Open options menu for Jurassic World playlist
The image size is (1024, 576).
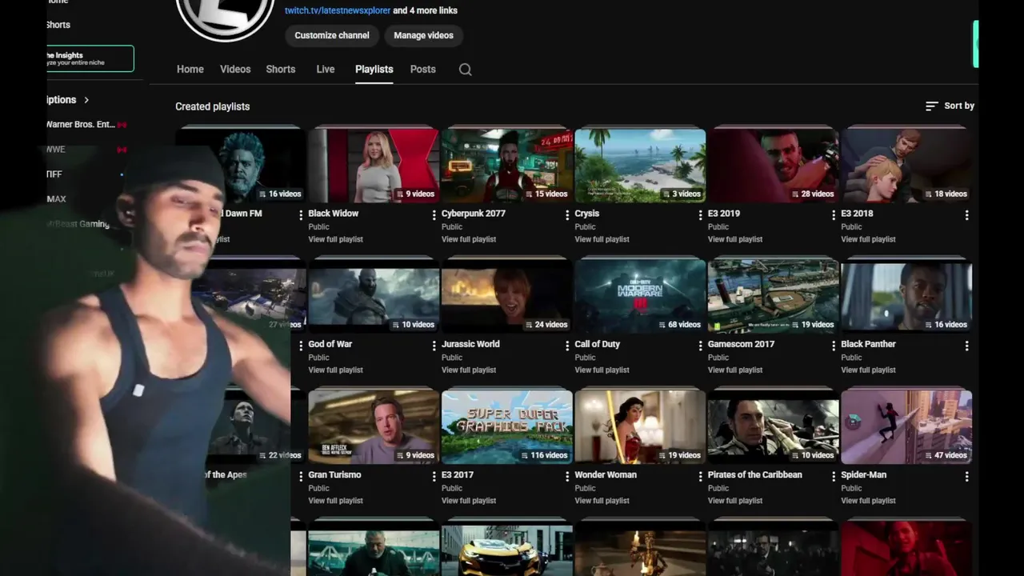[x=567, y=346]
